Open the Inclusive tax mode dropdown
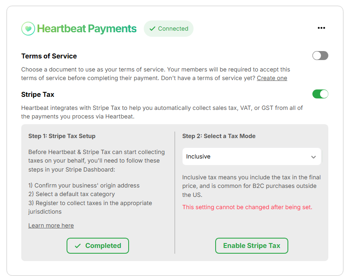 pyautogui.click(x=252, y=156)
